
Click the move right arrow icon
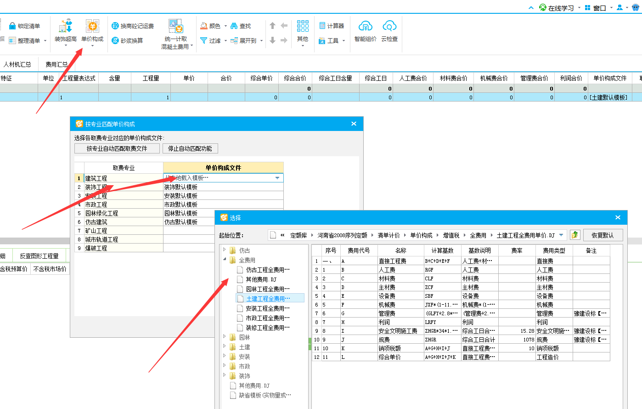(x=284, y=40)
